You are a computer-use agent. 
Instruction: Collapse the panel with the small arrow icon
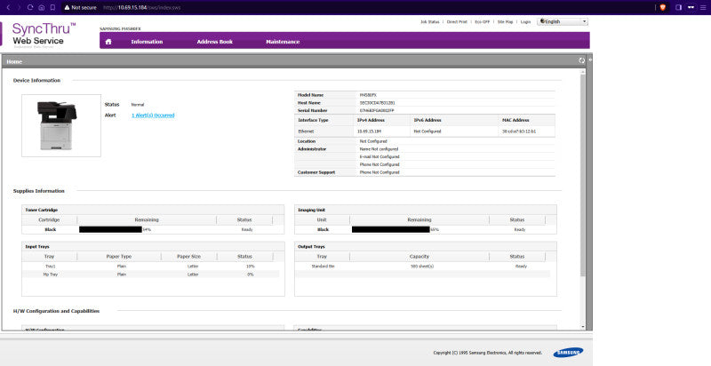pos(590,60)
